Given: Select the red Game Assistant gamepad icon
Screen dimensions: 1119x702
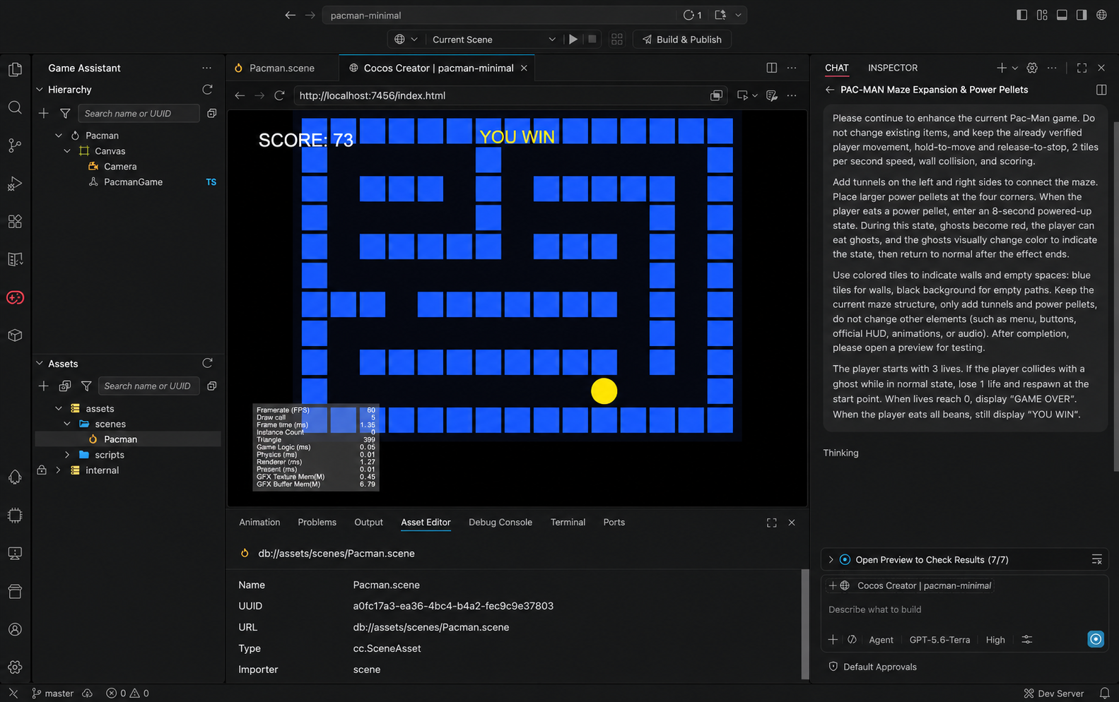Looking at the screenshot, I should pos(15,297).
